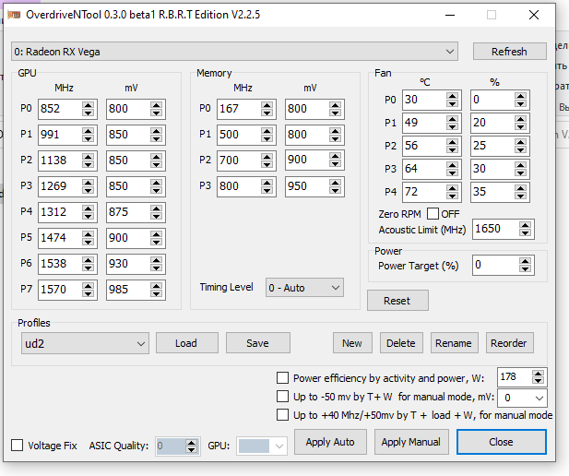Increase Fan P3 percent 30 spinner up
Screen dimensions: 569x476
click(520, 165)
